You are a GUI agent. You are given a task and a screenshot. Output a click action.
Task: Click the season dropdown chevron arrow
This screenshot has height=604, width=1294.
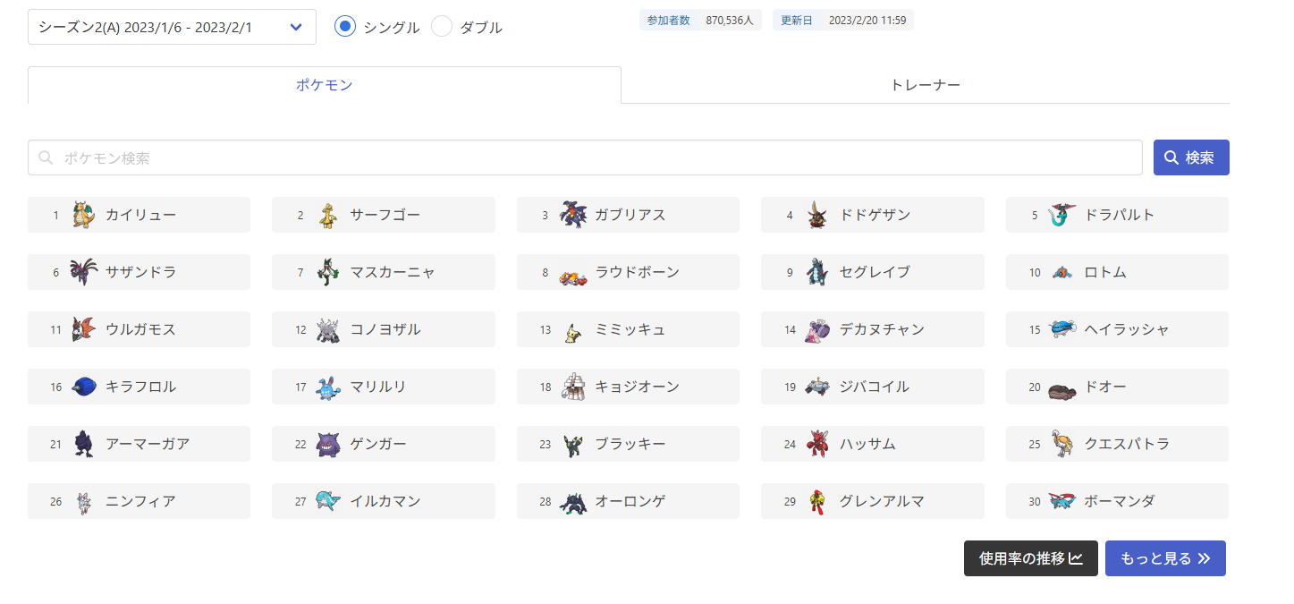point(297,27)
